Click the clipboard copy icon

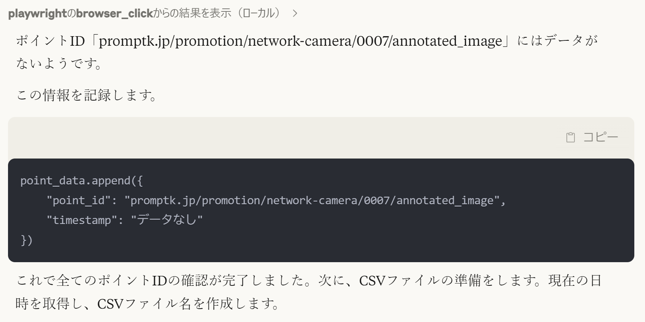(x=570, y=137)
